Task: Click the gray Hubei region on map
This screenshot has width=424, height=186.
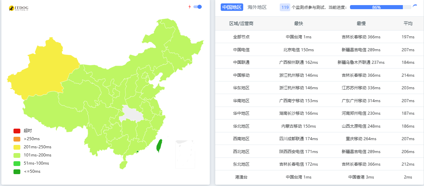Action: tap(131, 114)
